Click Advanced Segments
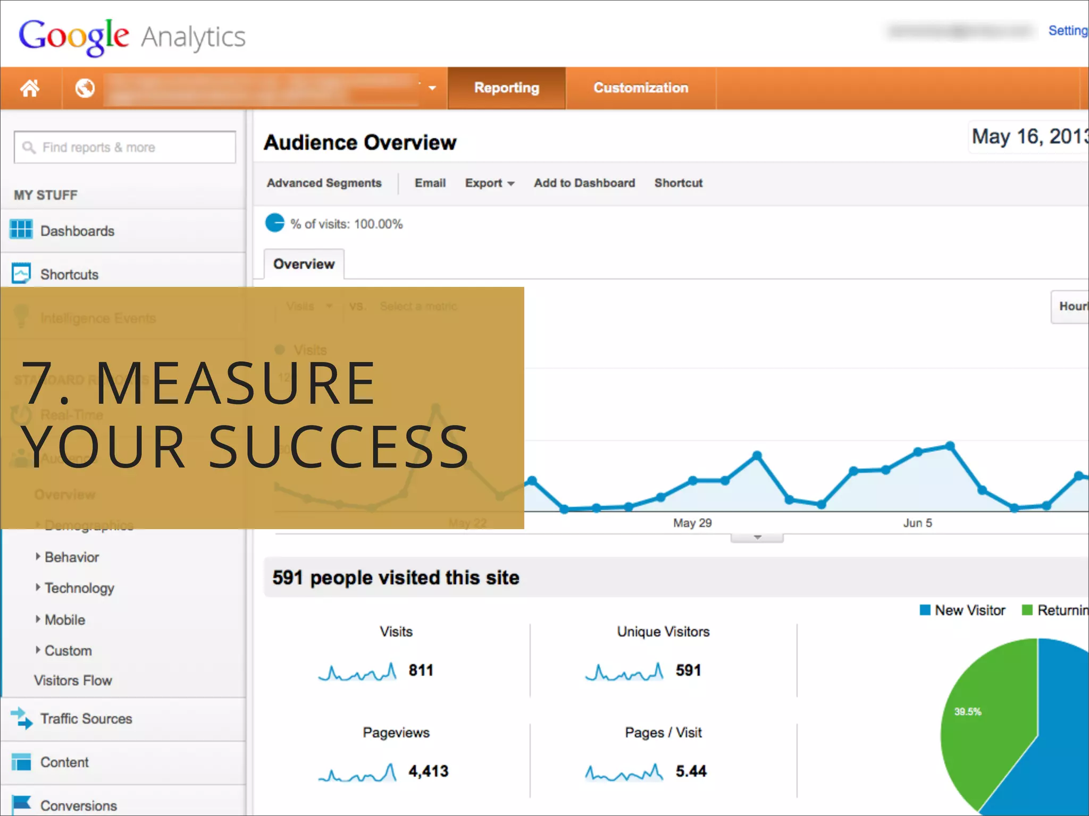The image size is (1089, 816). click(324, 183)
